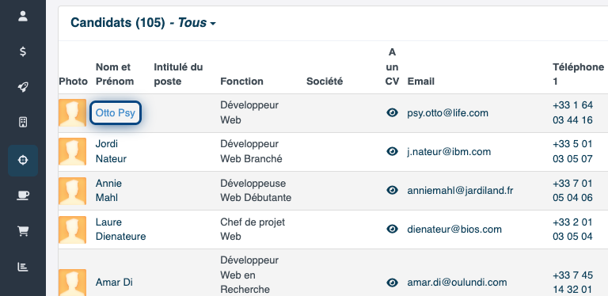View CV via eye icon for Annie Mahl
Viewport: 608px width, 296px height.
tap(393, 190)
